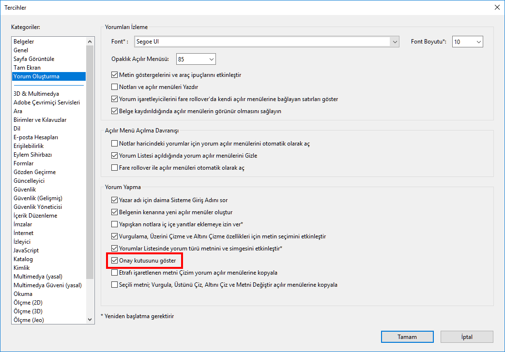The width and height of the screenshot is (505, 352).
Task: Select İzleyici category
Action: click(49, 241)
